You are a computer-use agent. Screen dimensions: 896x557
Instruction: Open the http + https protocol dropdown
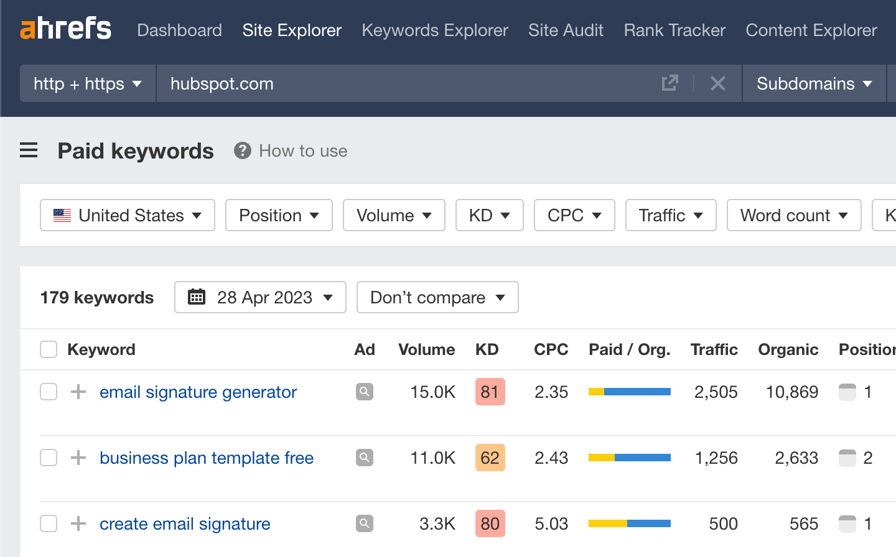(x=87, y=83)
